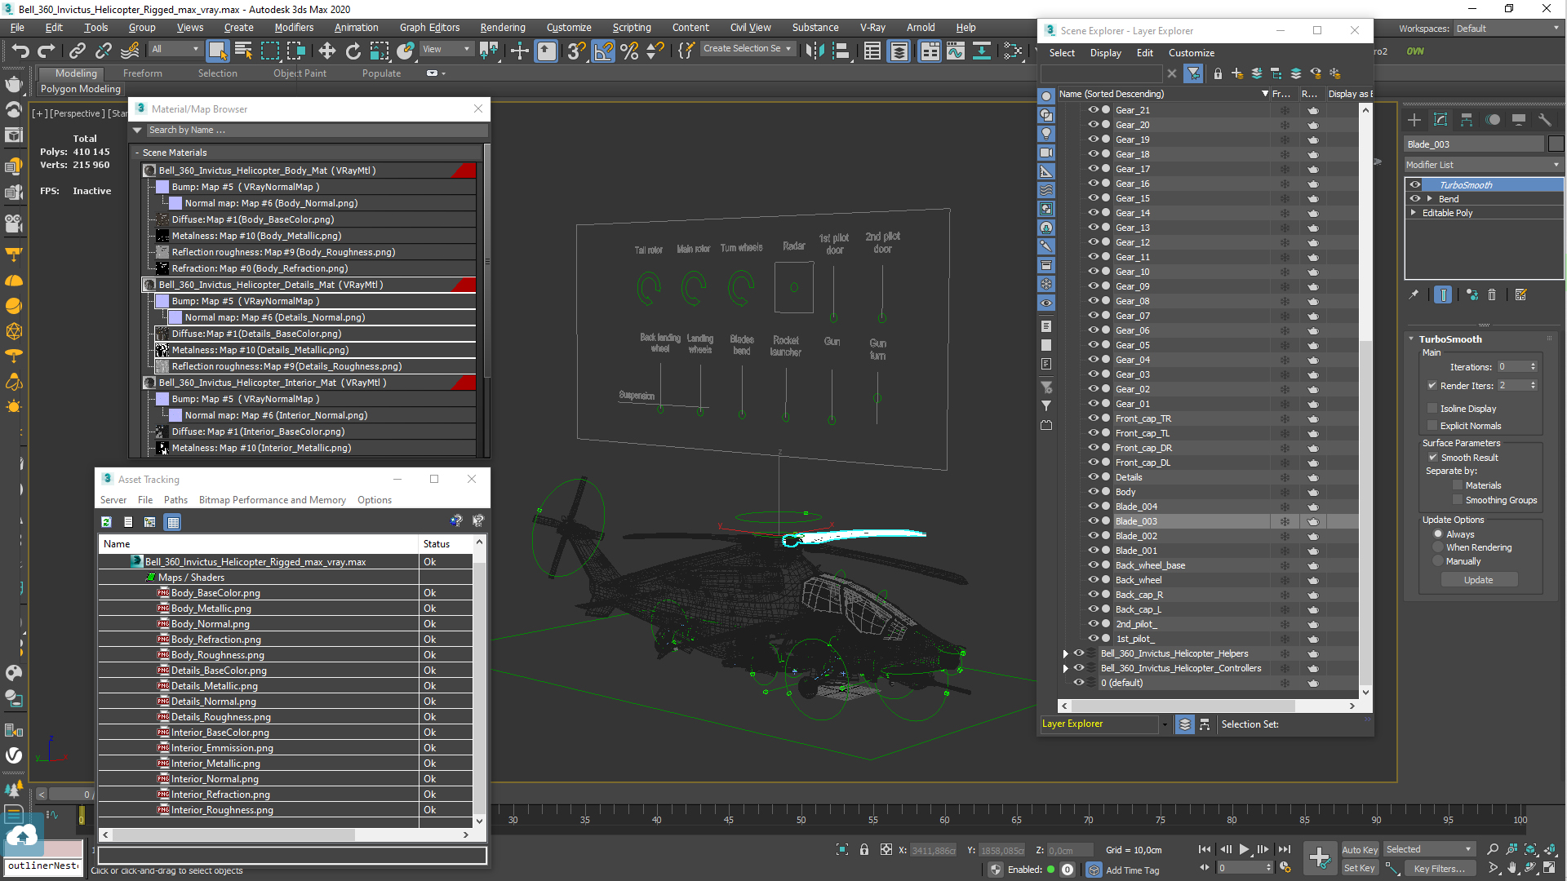The image size is (1567, 881).
Task: Toggle TurboSmooth modifier eye icon
Action: 1415,184
